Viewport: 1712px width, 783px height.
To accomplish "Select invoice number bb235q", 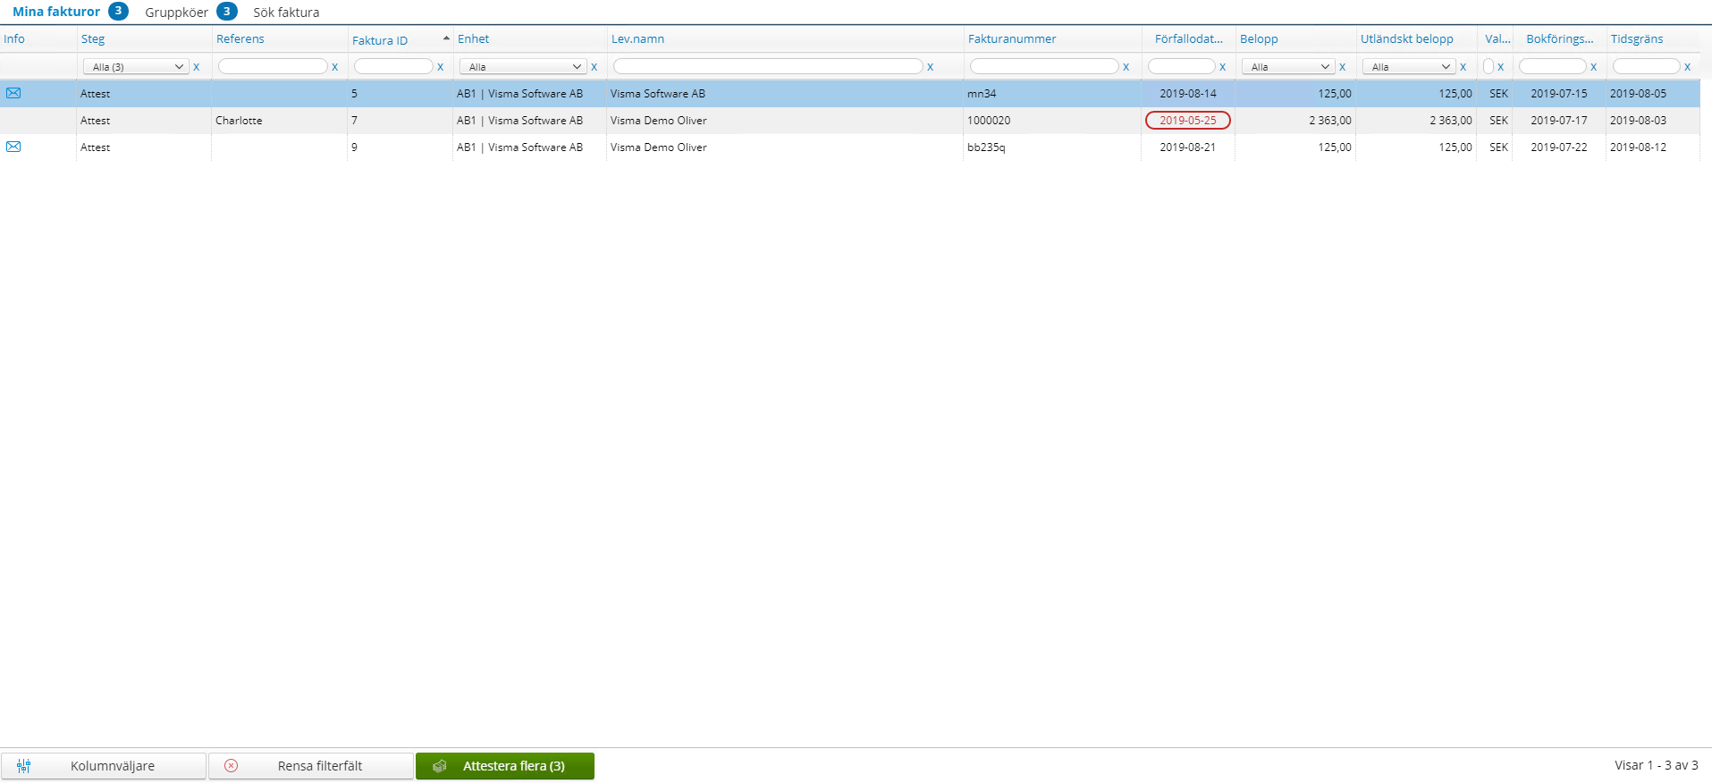I will coord(986,147).
